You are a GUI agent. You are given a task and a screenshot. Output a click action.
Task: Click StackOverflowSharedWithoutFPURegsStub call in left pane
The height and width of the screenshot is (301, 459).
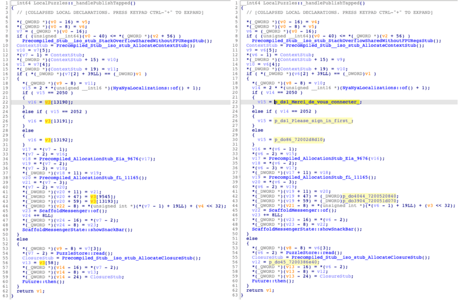[117, 41]
